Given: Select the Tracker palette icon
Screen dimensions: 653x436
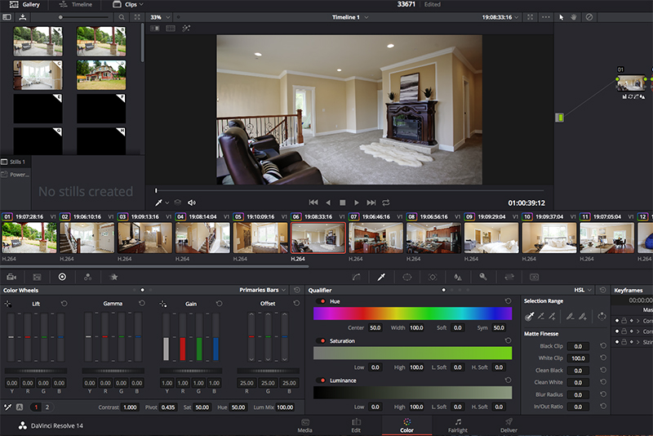Looking at the screenshot, I should click(433, 277).
